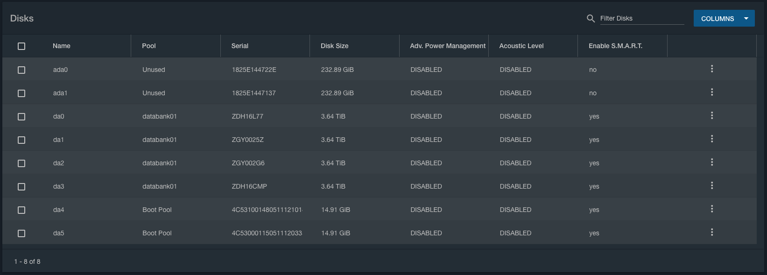Sort by Enable S.M.A.R.T. column header
The height and width of the screenshot is (275, 767).
point(616,46)
